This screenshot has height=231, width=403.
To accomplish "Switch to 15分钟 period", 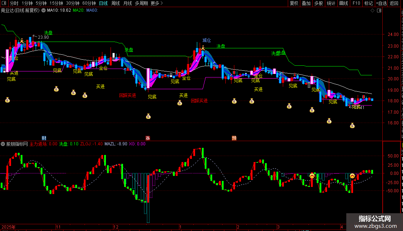I will pos(56,3).
